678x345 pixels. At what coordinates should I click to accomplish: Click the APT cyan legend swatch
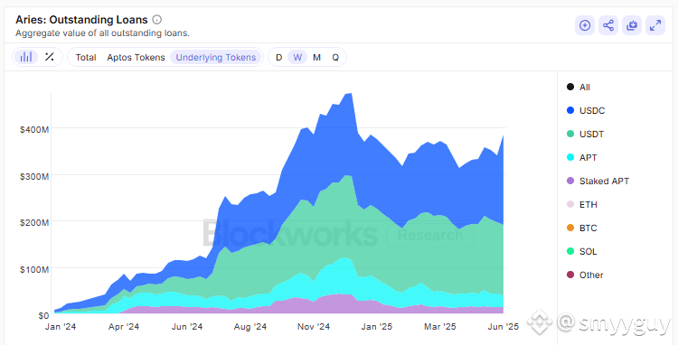coord(570,158)
